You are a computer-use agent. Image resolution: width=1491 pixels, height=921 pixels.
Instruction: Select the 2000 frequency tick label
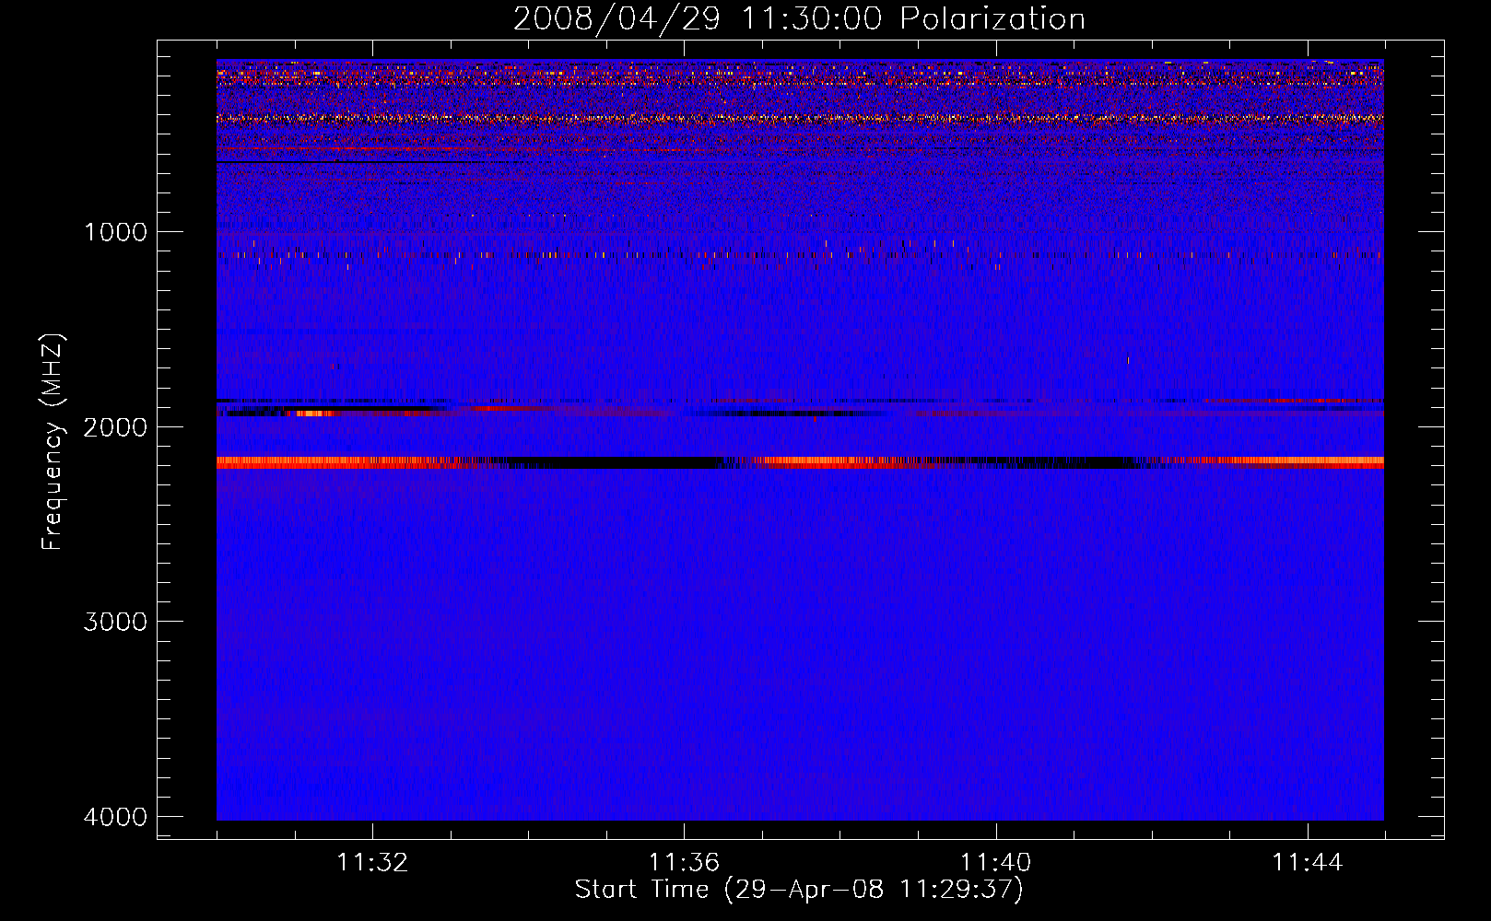(116, 427)
